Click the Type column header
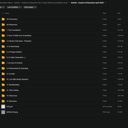 pos(104,13)
